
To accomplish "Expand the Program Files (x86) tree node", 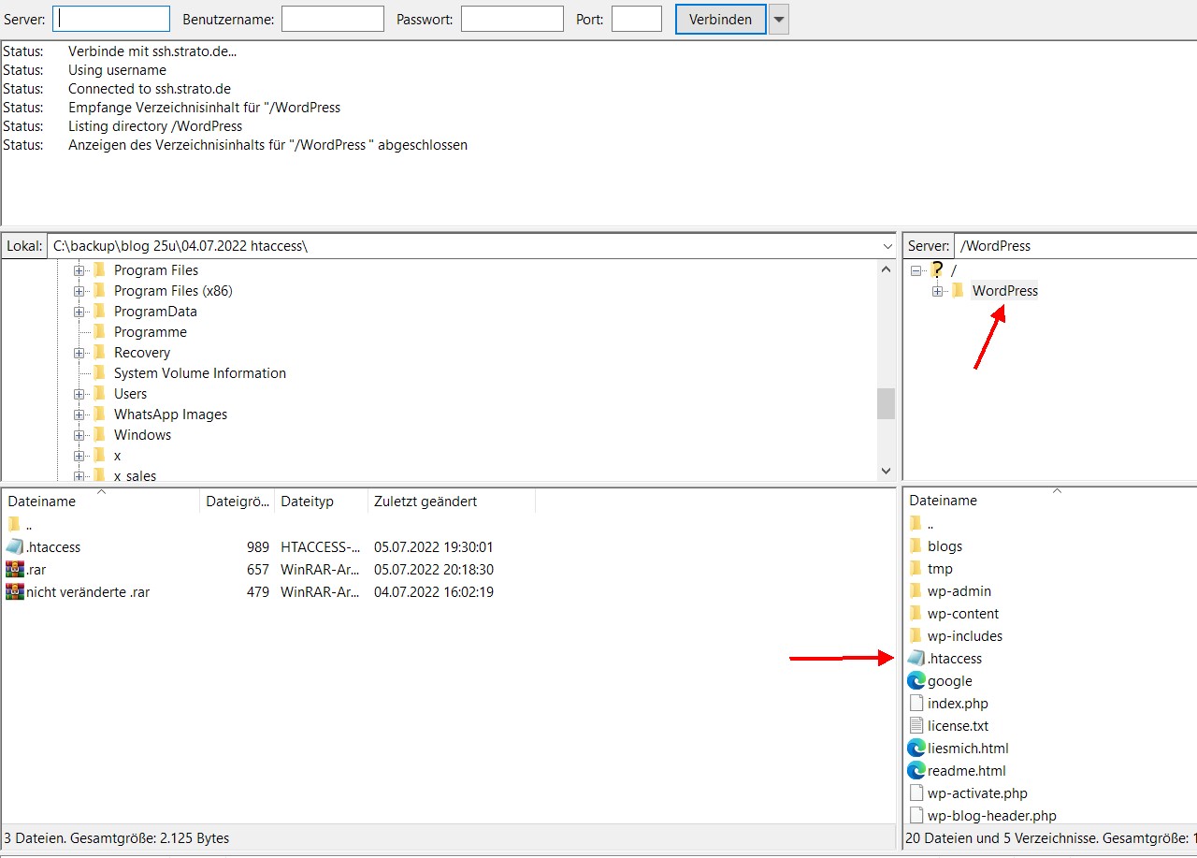I will [x=79, y=291].
